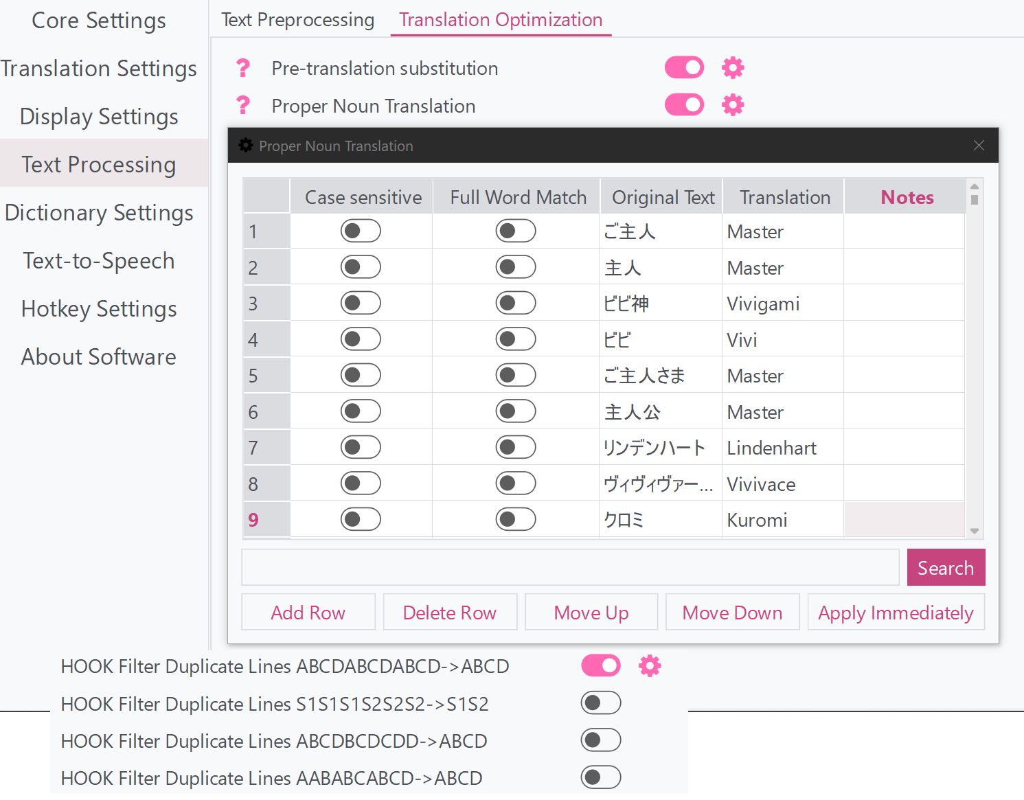Enable Full Word Match for Vivi row
The width and height of the screenshot is (1024, 800).
coord(516,339)
